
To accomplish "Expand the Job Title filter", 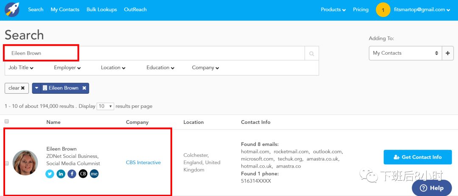I will coord(21,68).
